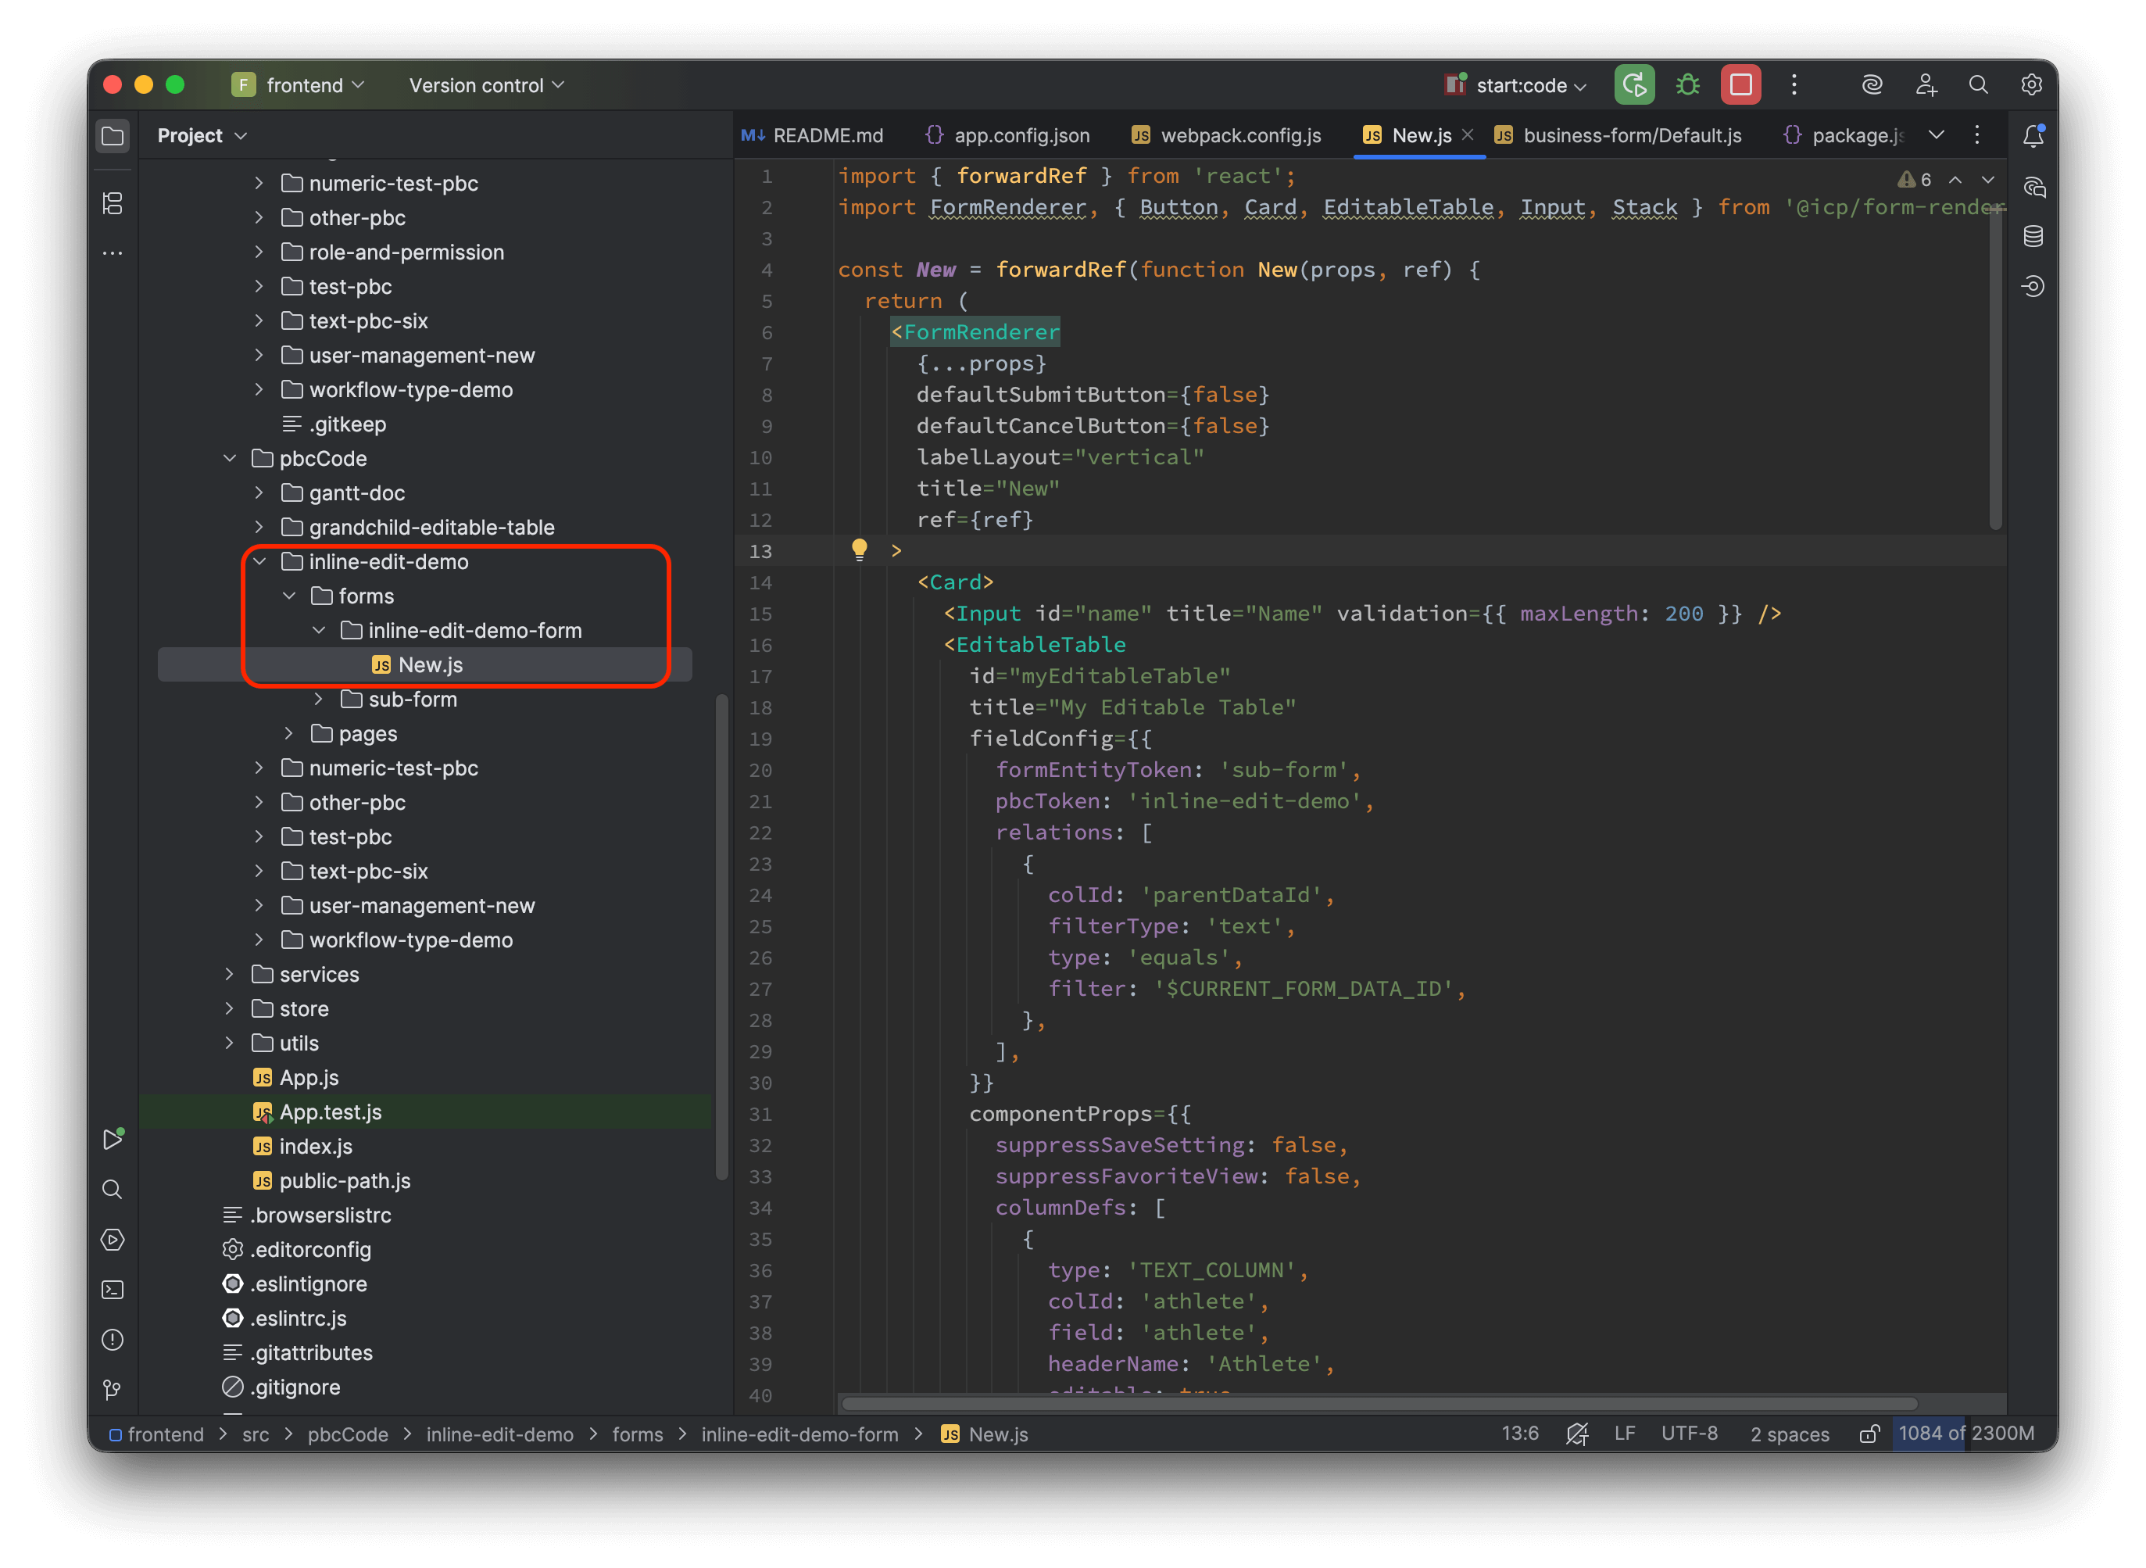Screen dimensions: 2146x1568
Task: Open the right sidebar history-style icon
Action: pos(2033,287)
